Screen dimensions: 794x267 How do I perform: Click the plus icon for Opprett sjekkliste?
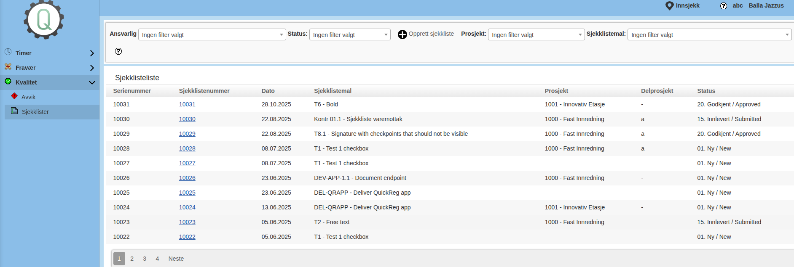point(402,34)
